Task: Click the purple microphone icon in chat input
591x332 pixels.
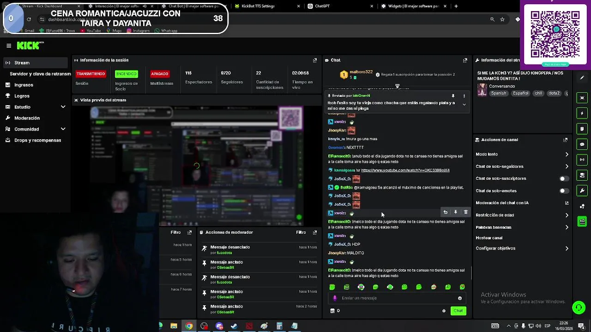Action: pyautogui.click(x=335, y=298)
